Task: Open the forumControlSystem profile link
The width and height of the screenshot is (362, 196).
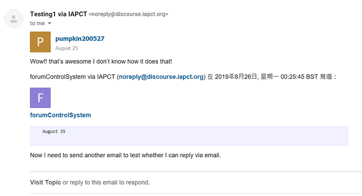Action: (60, 115)
